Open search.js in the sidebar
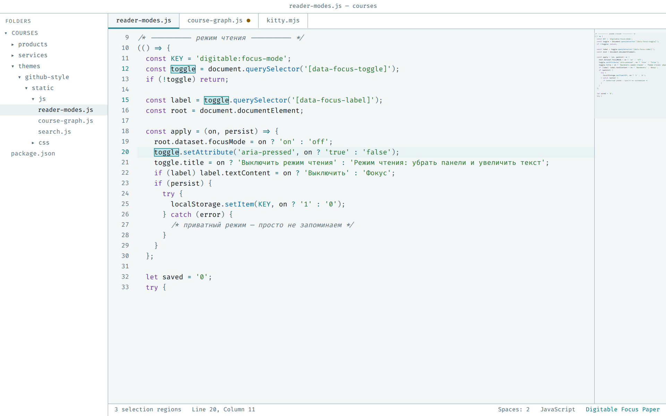666x416 pixels. (54, 132)
